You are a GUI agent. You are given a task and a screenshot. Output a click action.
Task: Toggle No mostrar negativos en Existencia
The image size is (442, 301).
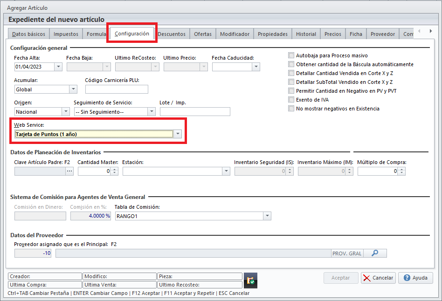[x=291, y=109]
